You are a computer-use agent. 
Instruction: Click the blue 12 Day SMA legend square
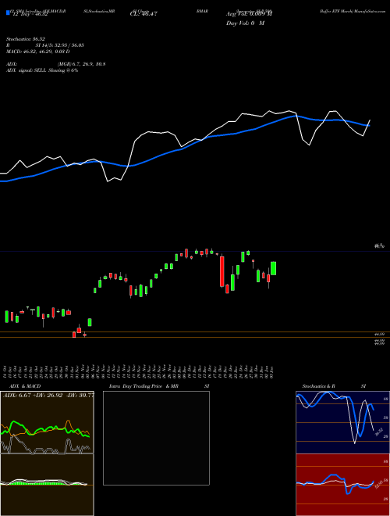8,13
